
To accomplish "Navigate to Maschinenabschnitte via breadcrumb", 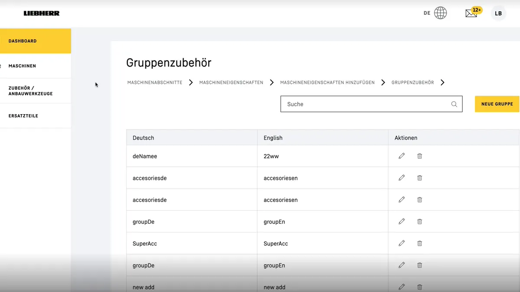I will (x=155, y=82).
